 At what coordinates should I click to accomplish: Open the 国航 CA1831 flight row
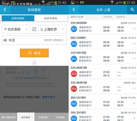point(103,101)
